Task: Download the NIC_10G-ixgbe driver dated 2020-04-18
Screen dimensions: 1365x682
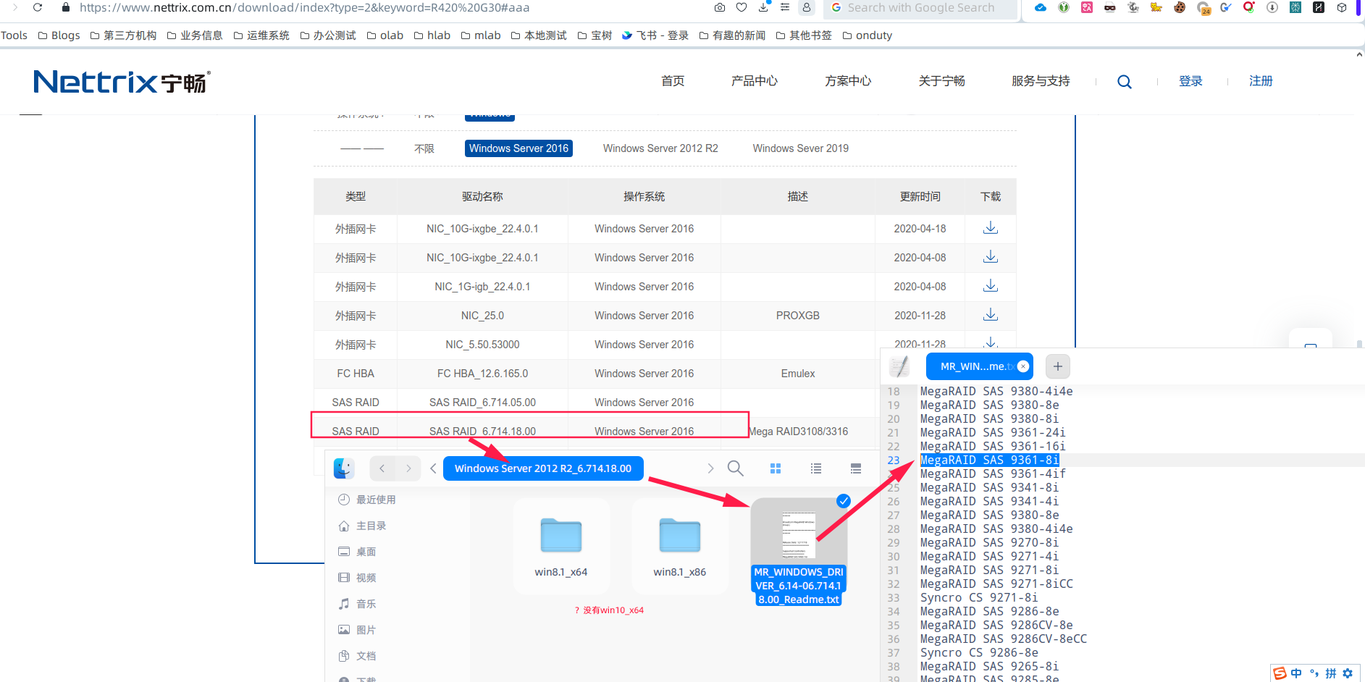Action: pos(990,228)
